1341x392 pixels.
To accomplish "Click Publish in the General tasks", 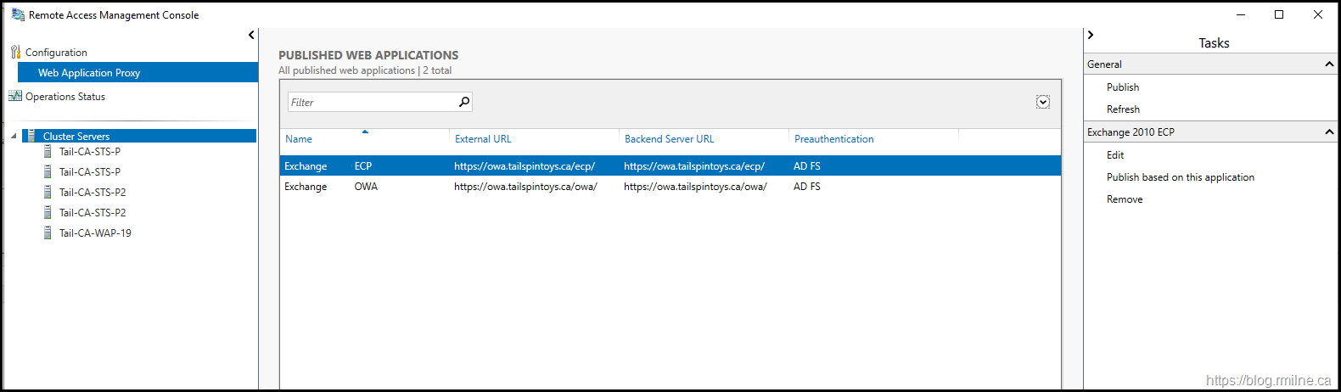I will pos(1123,87).
